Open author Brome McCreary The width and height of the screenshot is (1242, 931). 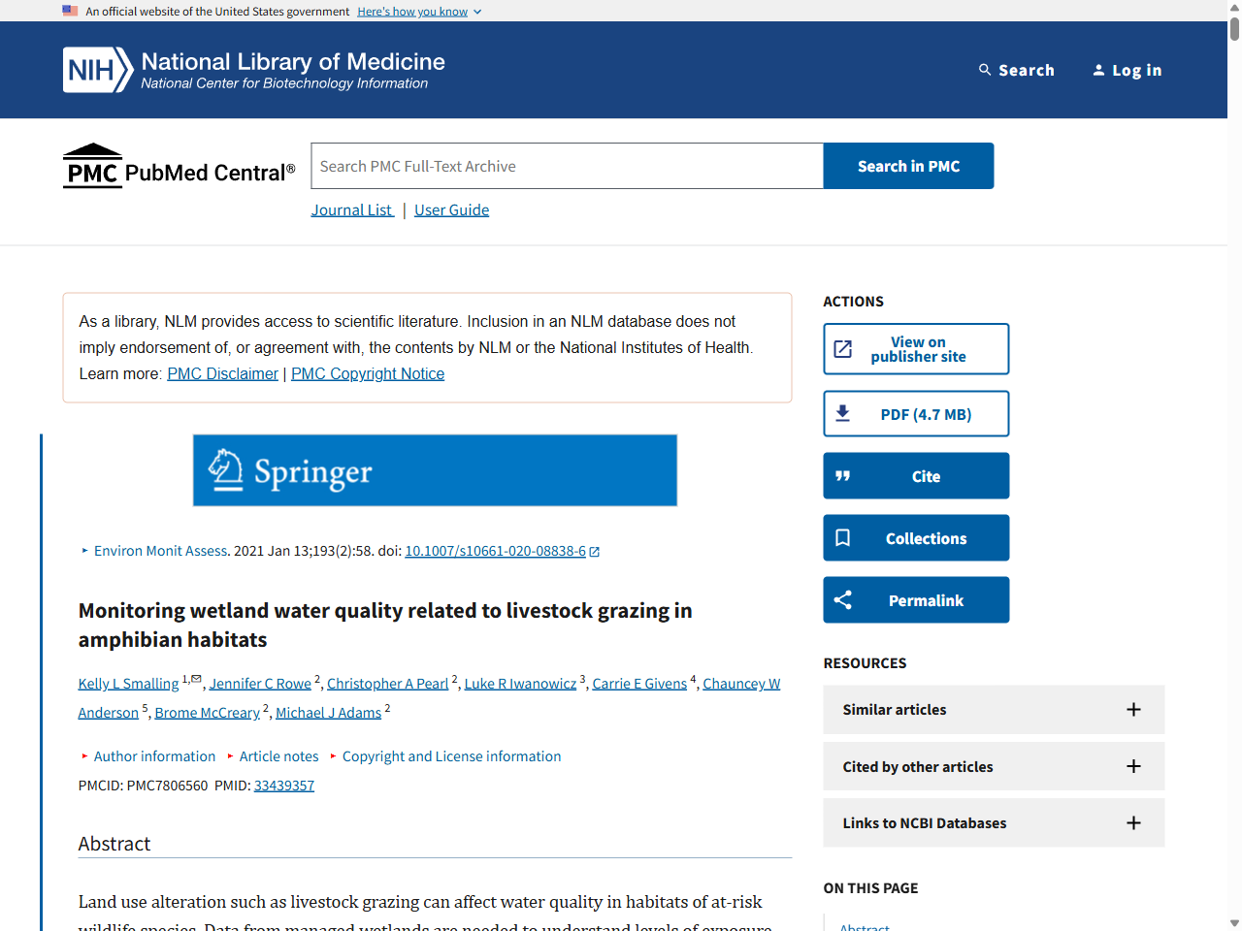208,713
